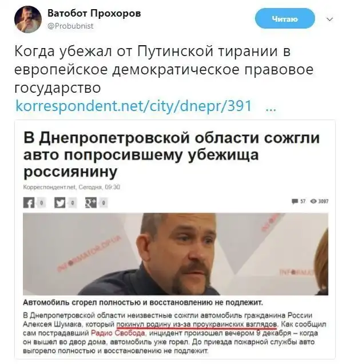Open the press conference photo thumbnail
346x364 pixels.
click(x=176, y=254)
